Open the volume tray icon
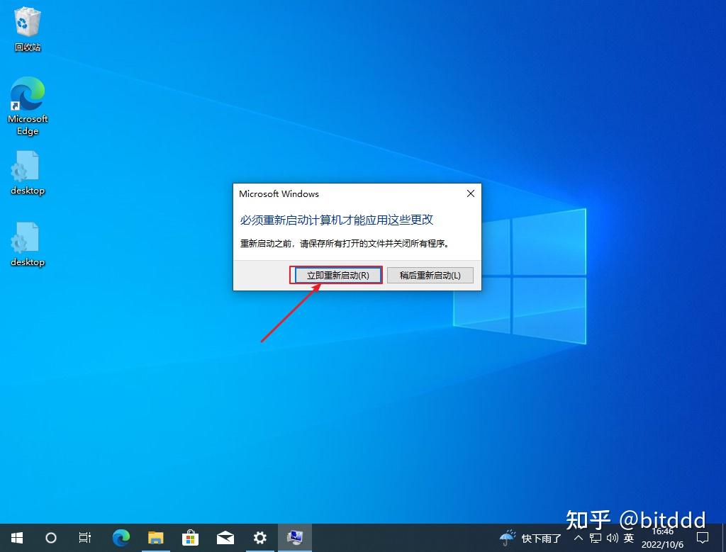This screenshot has height=552, width=726. click(612, 538)
